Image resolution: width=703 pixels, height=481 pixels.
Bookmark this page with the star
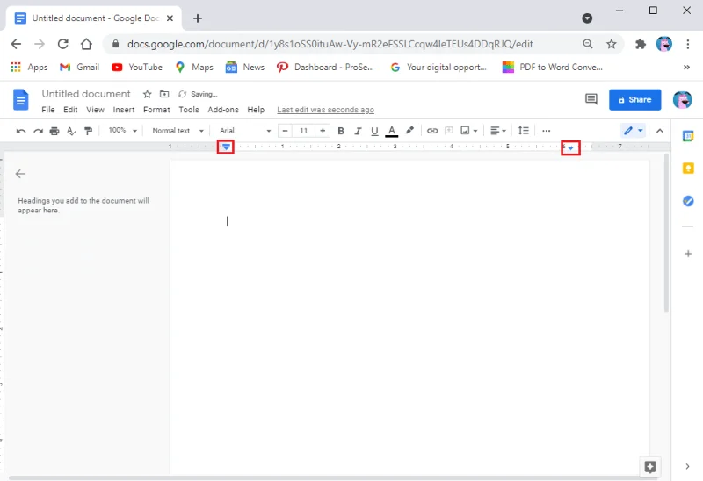click(611, 44)
